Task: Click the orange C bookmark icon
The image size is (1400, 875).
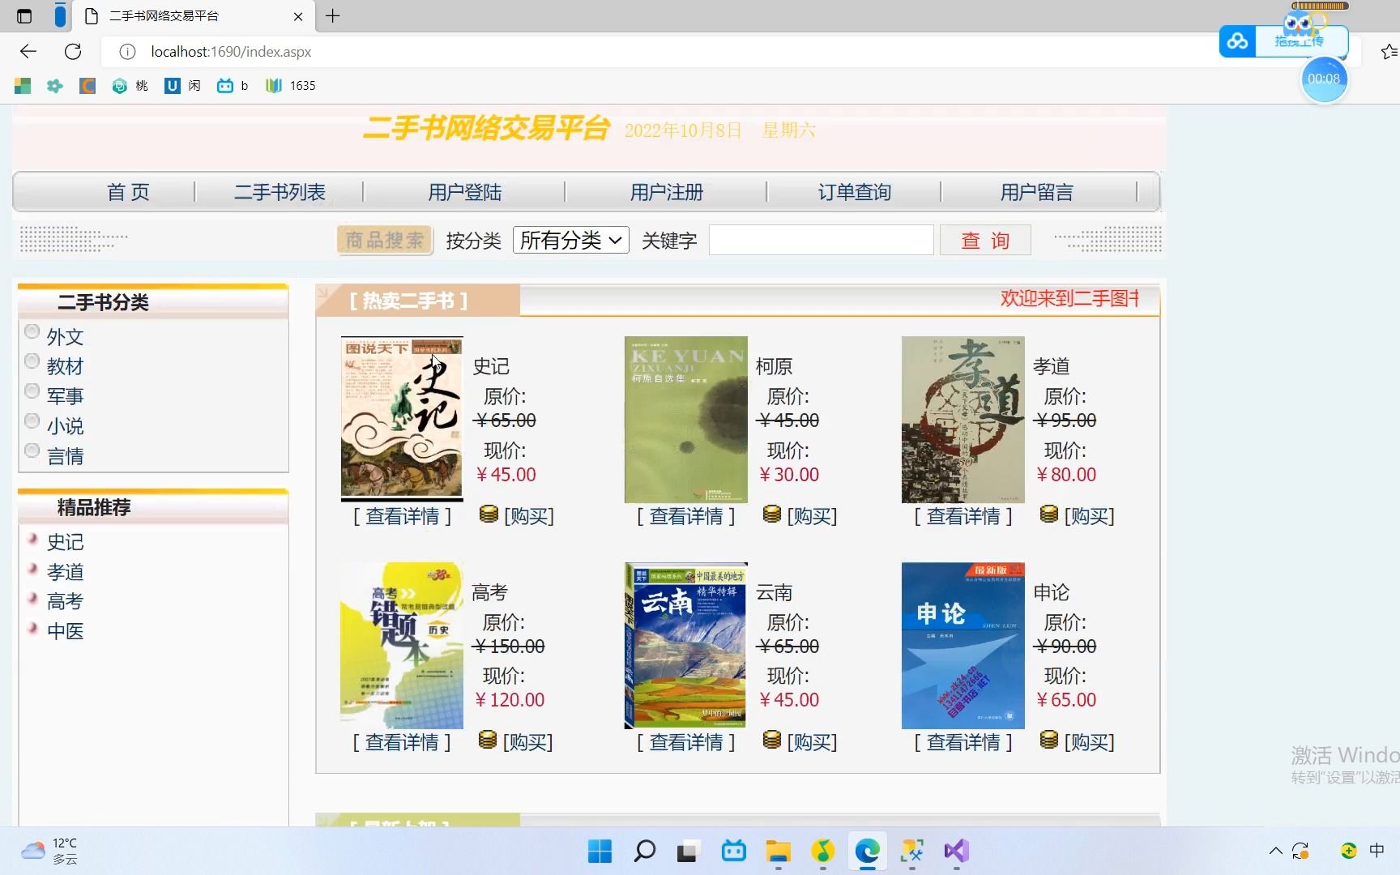Action: coord(87,86)
